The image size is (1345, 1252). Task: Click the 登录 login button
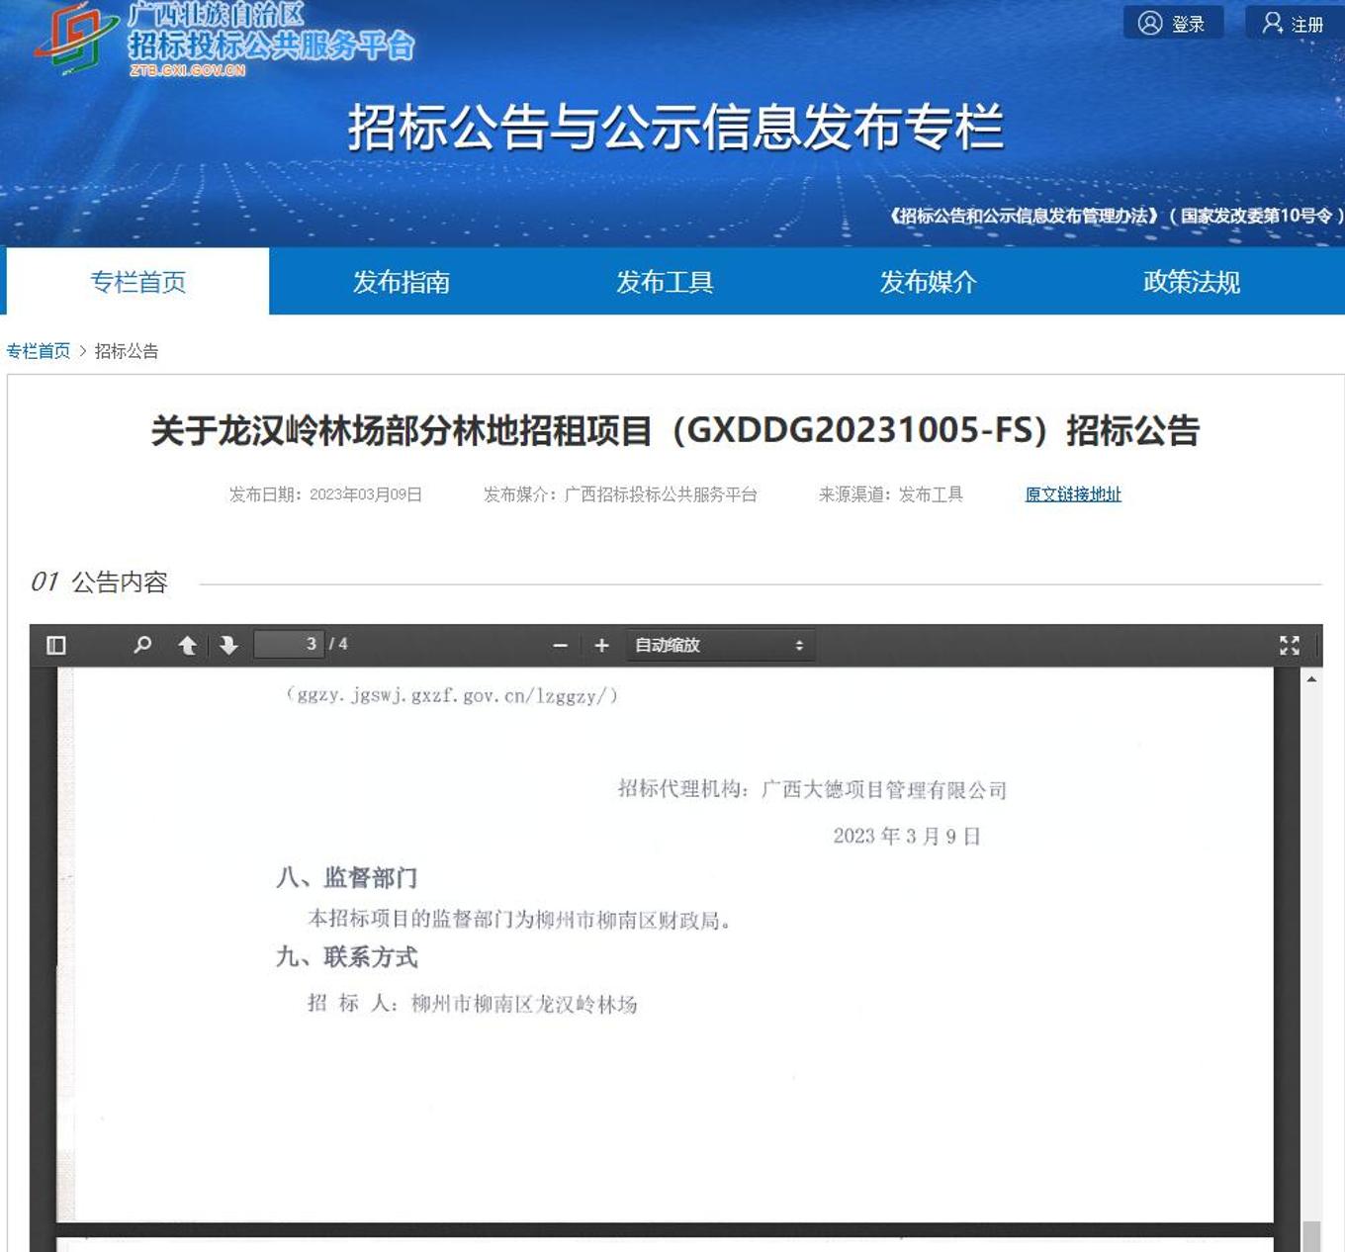point(1173,24)
